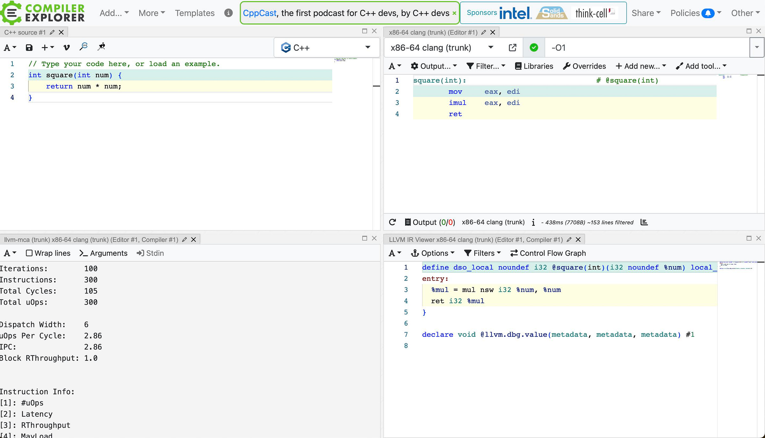Screen dimensions: 765x438
Task: Click the green compile status checkmark
Action: [x=534, y=48]
